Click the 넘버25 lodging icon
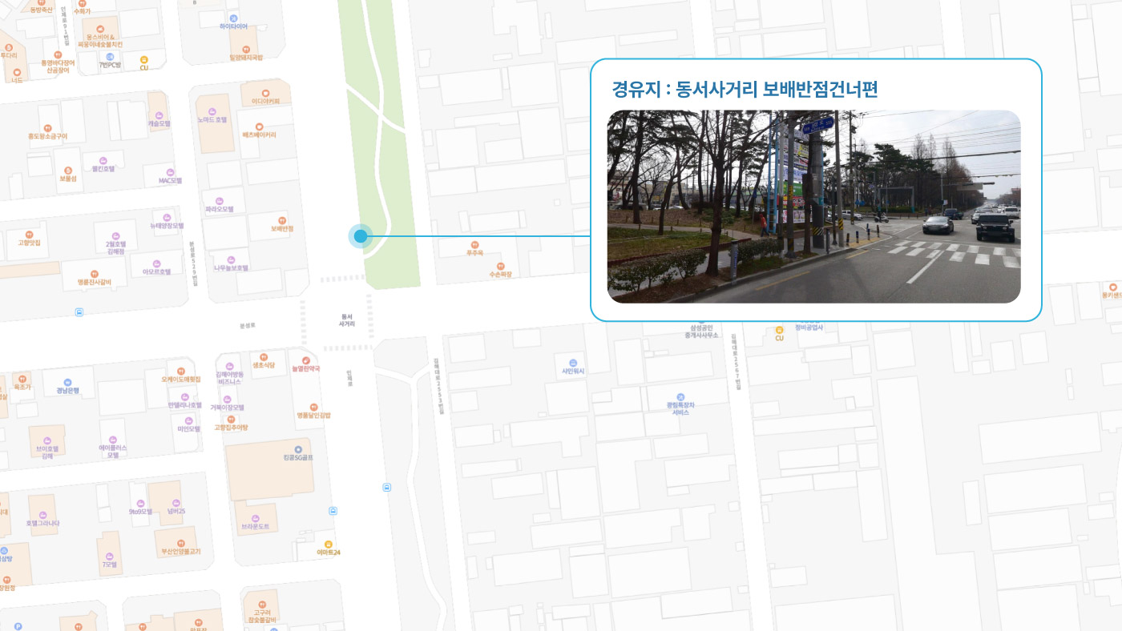This screenshot has height=631, width=1122. tap(176, 503)
